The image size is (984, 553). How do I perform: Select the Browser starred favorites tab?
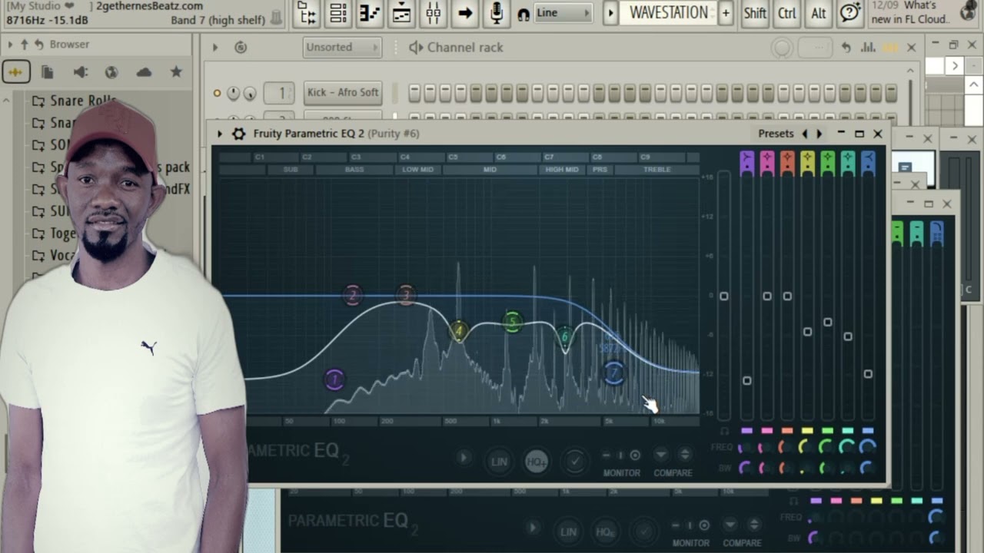[x=176, y=72]
